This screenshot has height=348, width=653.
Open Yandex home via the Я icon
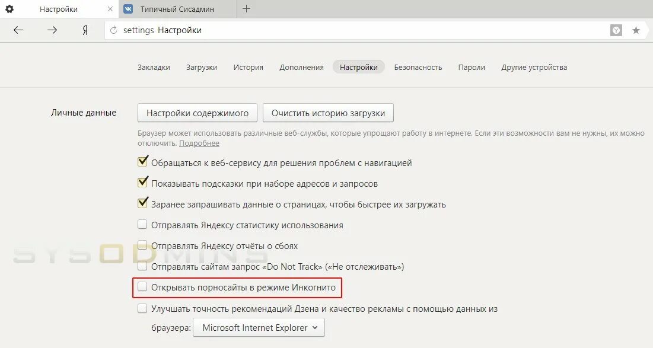[85, 30]
